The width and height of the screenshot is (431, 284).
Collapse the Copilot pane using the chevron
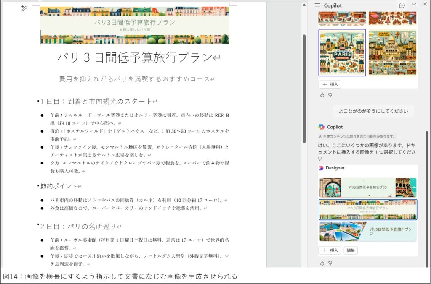414,4
